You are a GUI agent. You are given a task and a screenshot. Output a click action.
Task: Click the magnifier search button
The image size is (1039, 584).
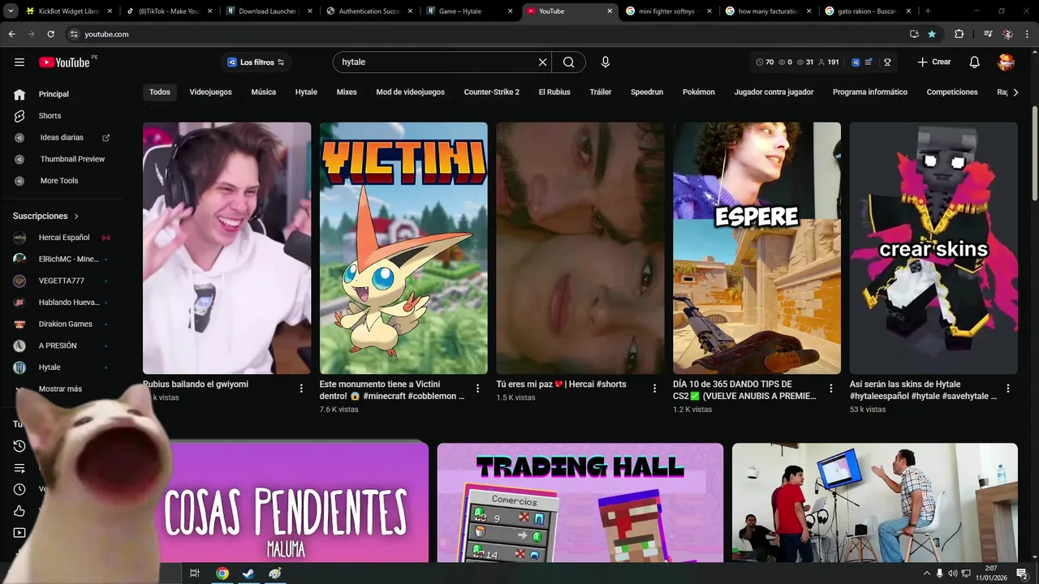point(569,62)
